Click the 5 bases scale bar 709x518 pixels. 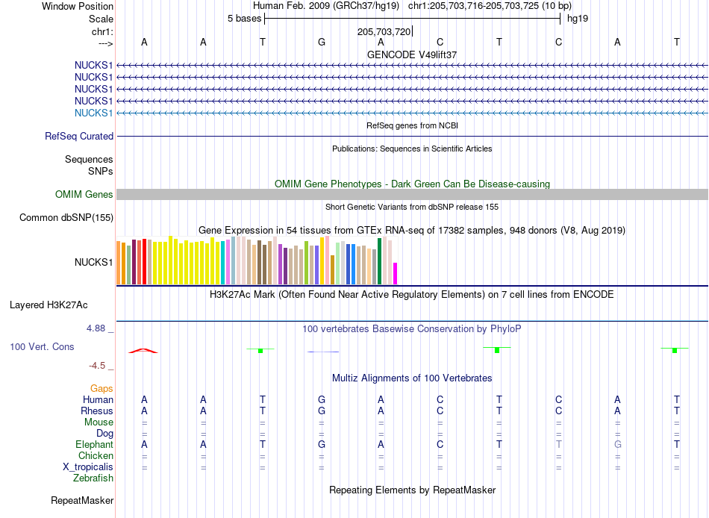(413, 19)
